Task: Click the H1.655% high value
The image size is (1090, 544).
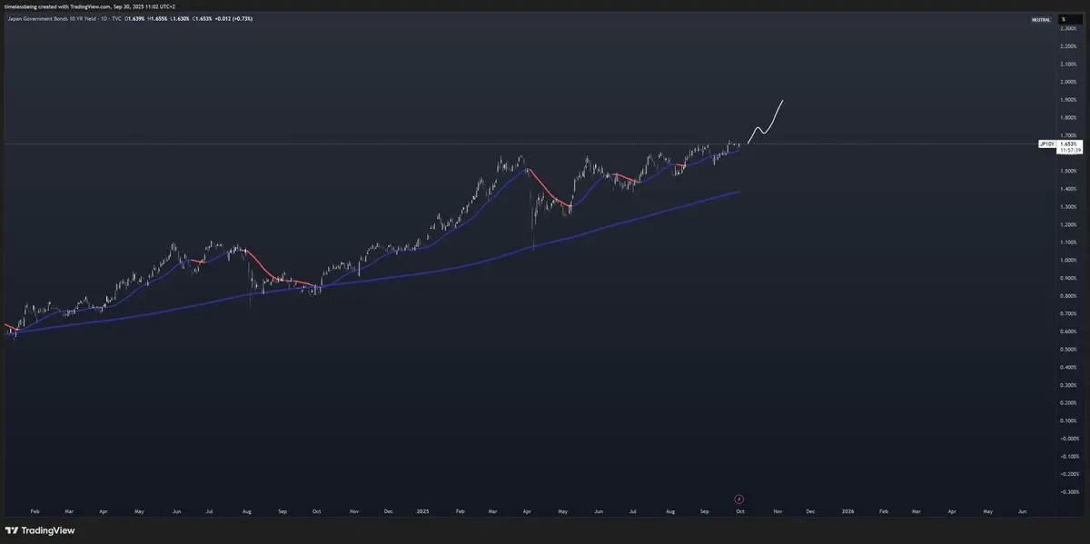Action: click(x=157, y=19)
